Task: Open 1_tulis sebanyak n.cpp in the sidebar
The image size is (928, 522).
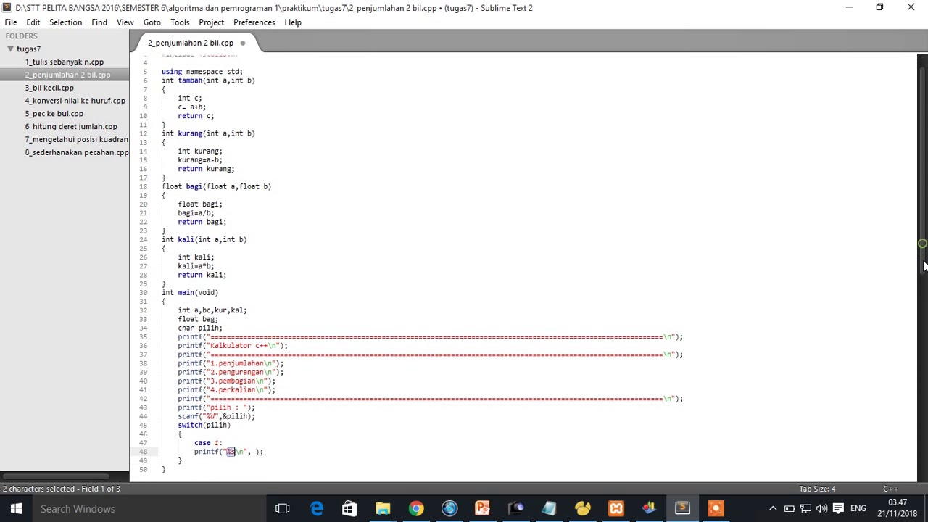Action: [x=65, y=62]
